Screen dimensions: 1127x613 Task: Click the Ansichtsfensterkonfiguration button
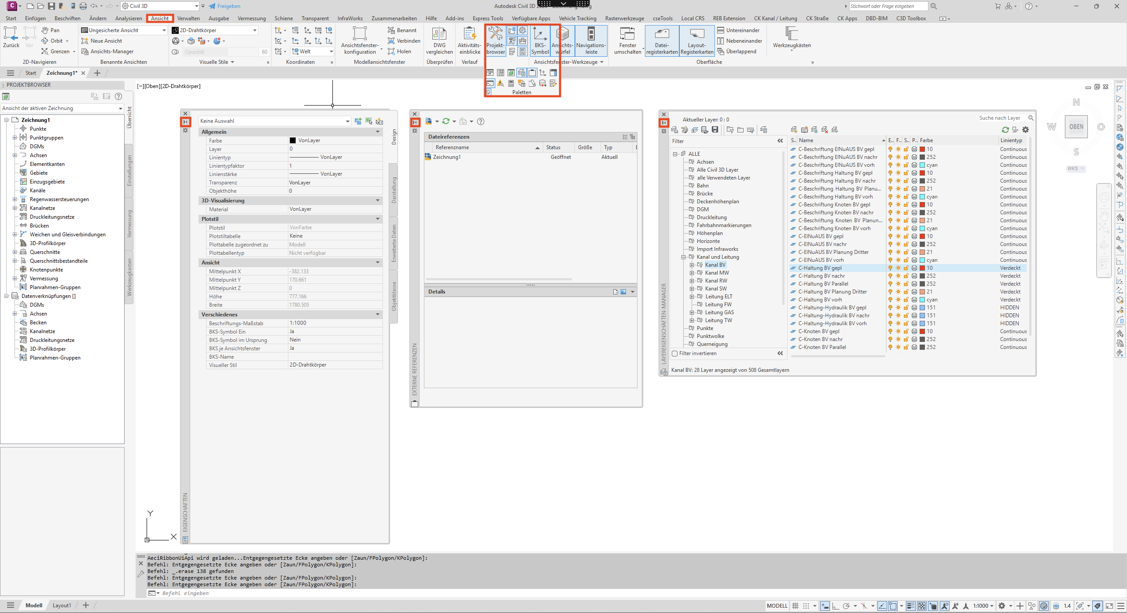(x=360, y=40)
